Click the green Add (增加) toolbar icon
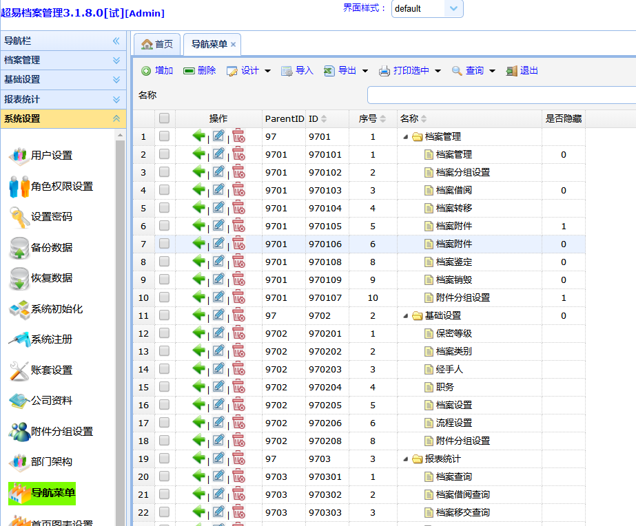Screen dimensions: 636x526 click(x=146, y=71)
